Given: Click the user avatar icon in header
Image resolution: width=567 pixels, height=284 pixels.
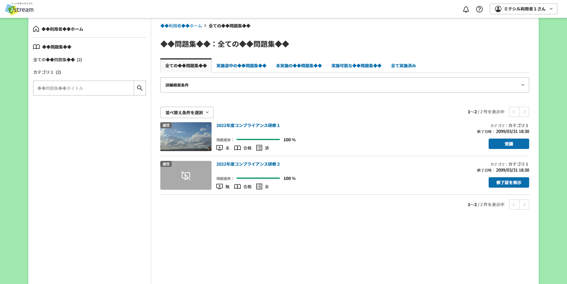Looking at the screenshot, I should [498, 9].
